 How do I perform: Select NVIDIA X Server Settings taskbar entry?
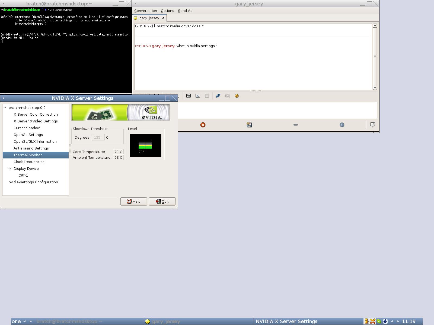coord(309,321)
